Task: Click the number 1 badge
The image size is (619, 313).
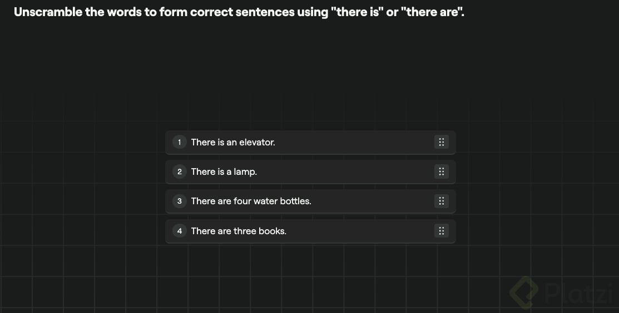Action: [179, 142]
